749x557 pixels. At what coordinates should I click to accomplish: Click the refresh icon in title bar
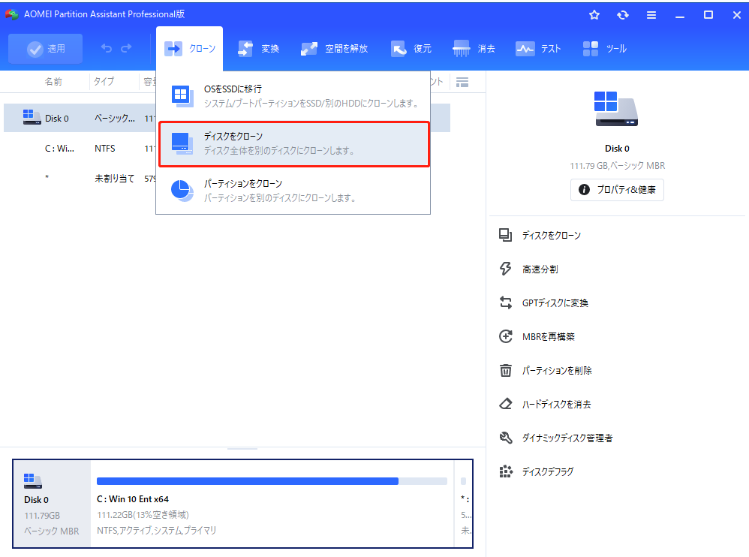623,15
